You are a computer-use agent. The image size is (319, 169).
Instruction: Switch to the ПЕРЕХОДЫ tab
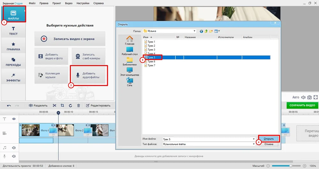click(13, 62)
